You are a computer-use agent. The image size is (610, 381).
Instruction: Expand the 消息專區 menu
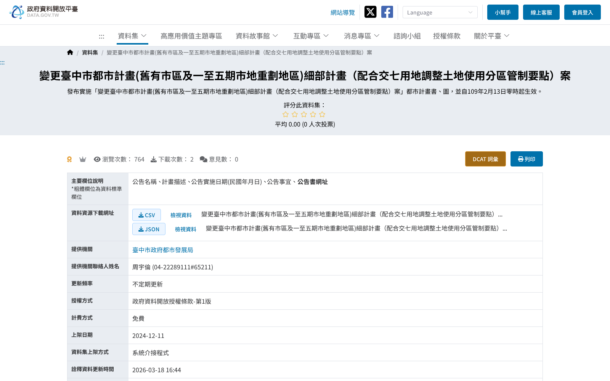point(362,36)
